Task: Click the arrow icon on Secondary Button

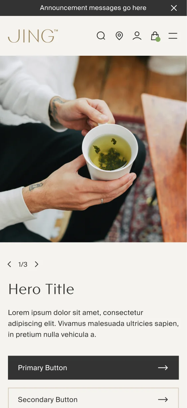Action: (x=163, y=399)
